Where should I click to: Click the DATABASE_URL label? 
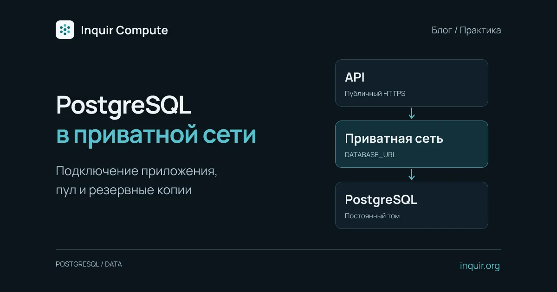(x=370, y=155)
